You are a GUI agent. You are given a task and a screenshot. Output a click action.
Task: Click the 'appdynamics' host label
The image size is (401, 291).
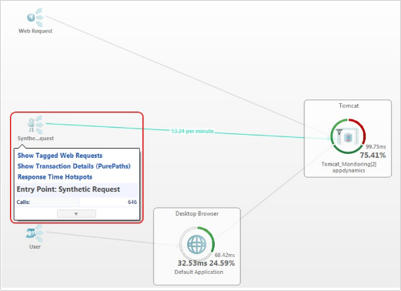[349, 171]
